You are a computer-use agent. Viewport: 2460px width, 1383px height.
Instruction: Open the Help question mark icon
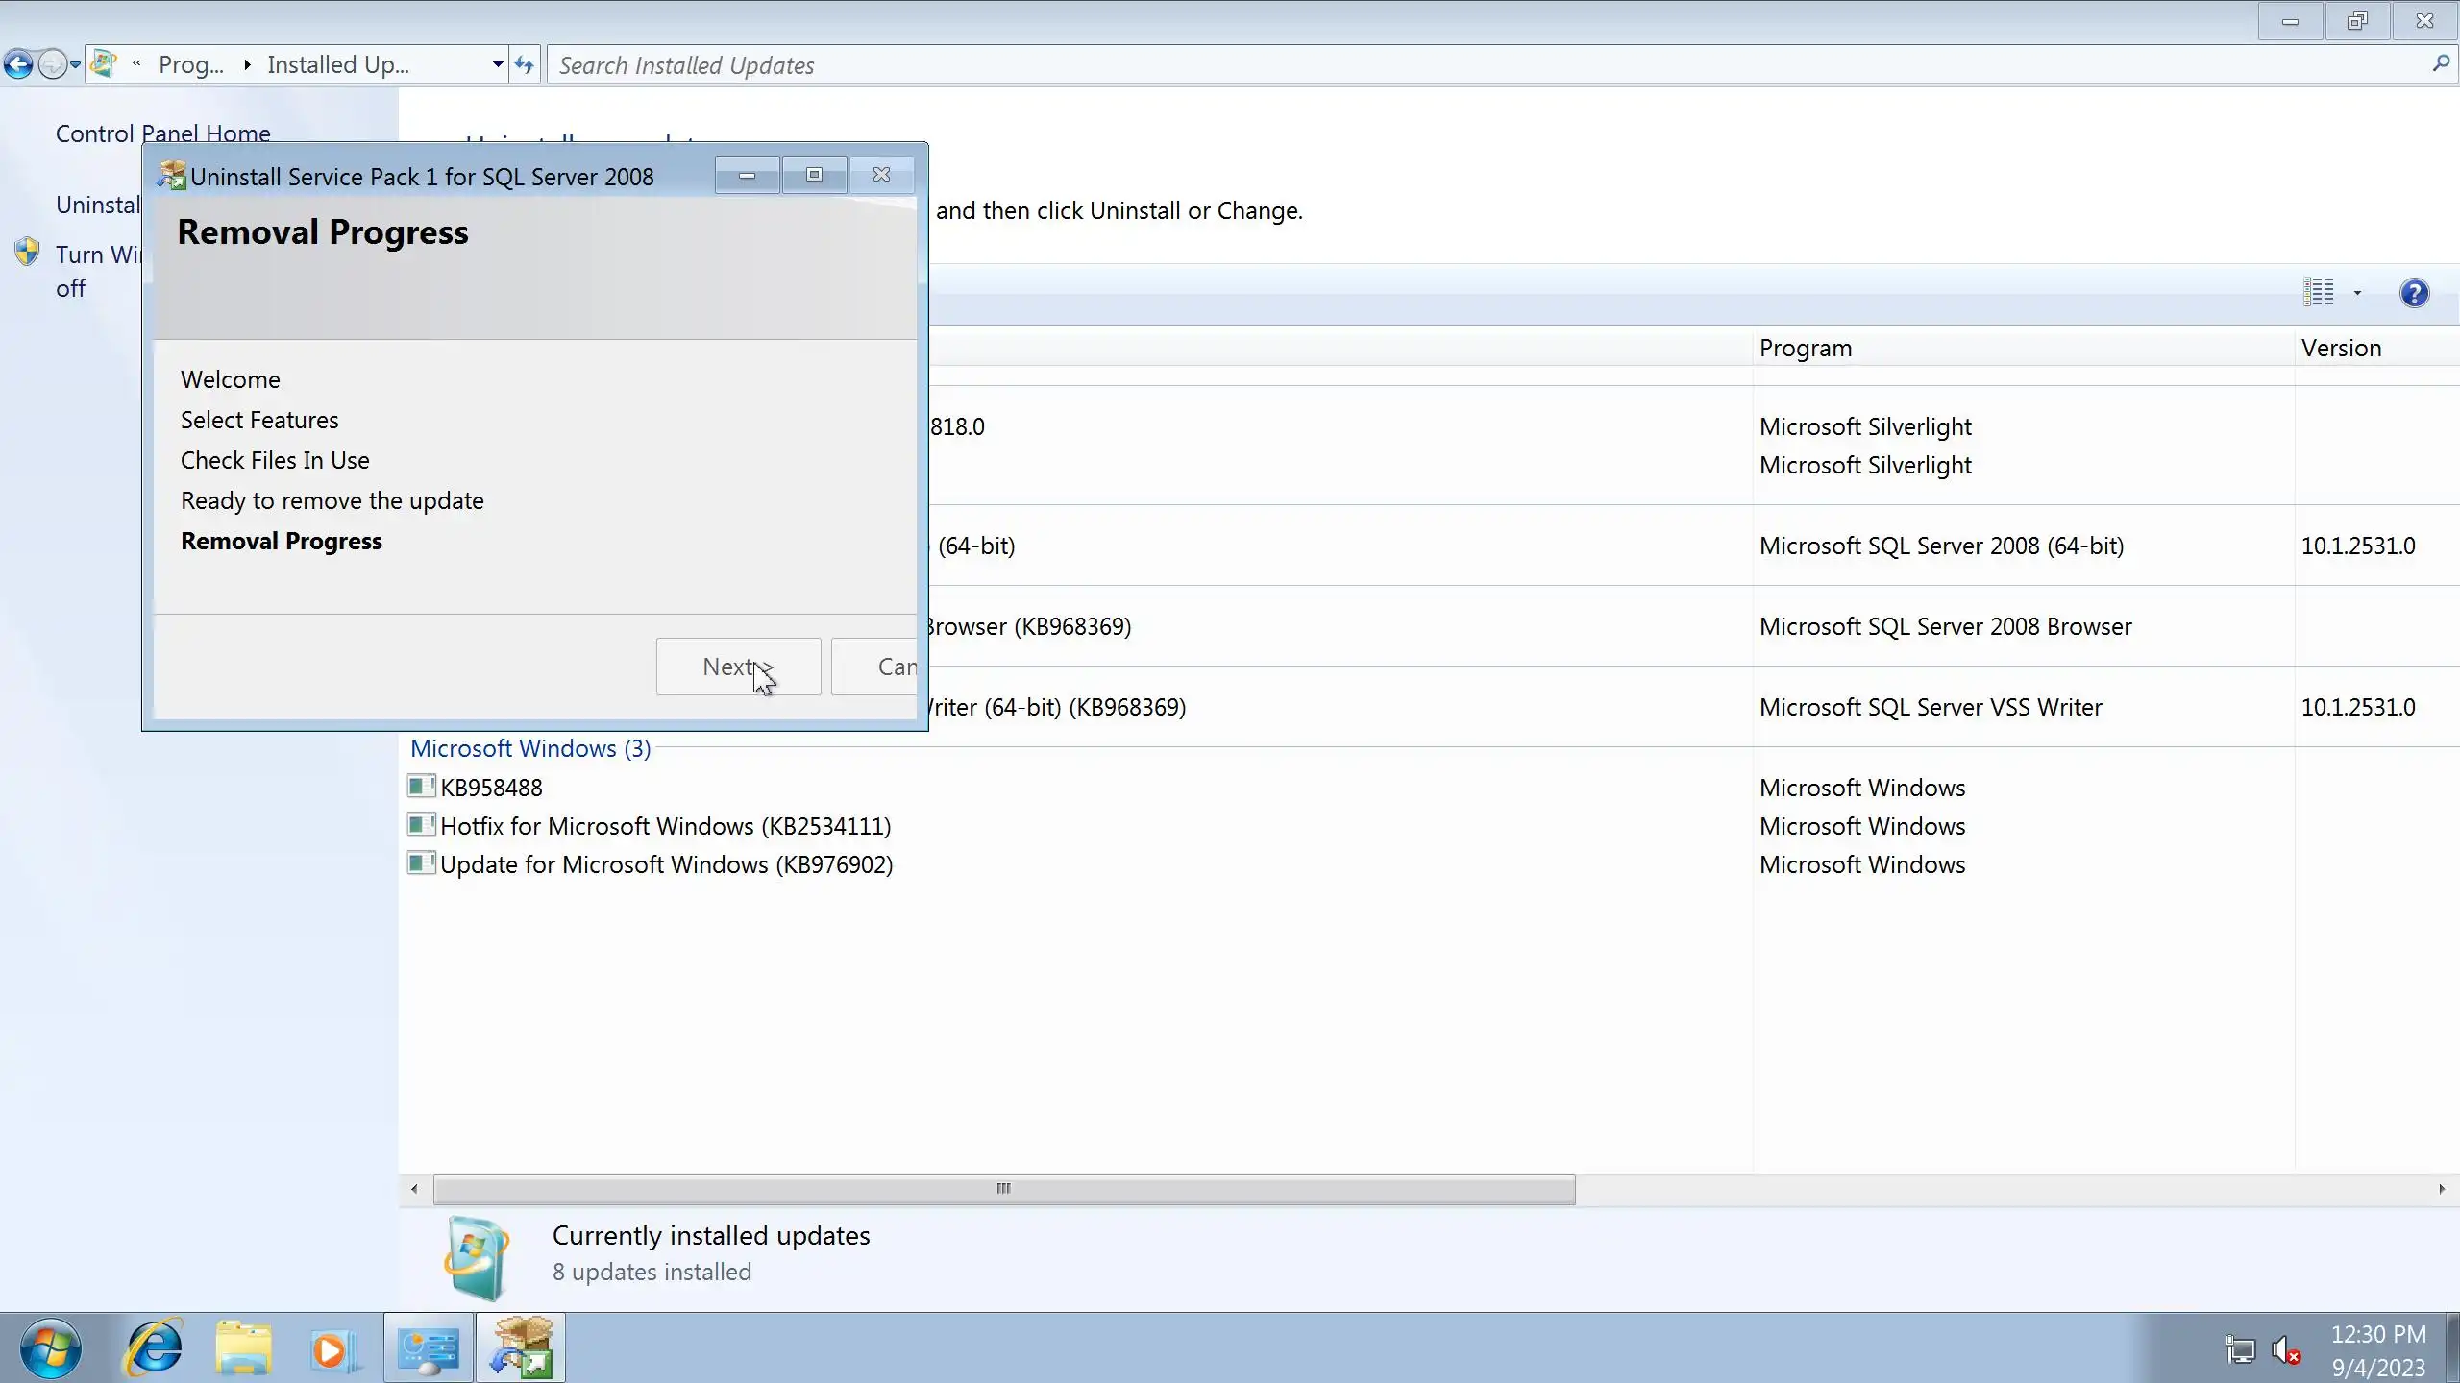tap(2413, 293)
